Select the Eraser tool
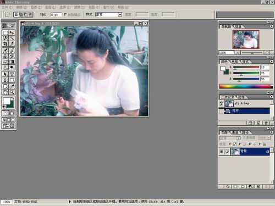The width and height of the screenshot is (275, 206). 5,62
